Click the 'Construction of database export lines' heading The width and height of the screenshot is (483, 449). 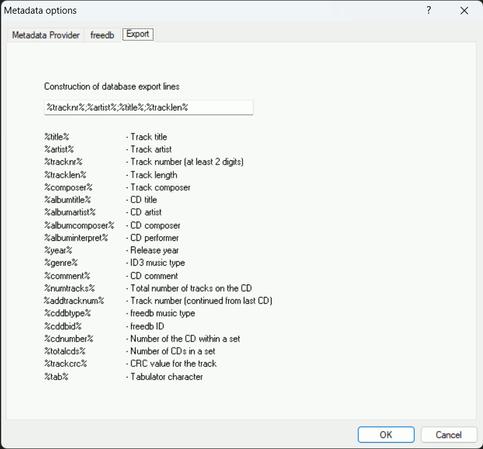pyautogui.click(x=112, y=86)
